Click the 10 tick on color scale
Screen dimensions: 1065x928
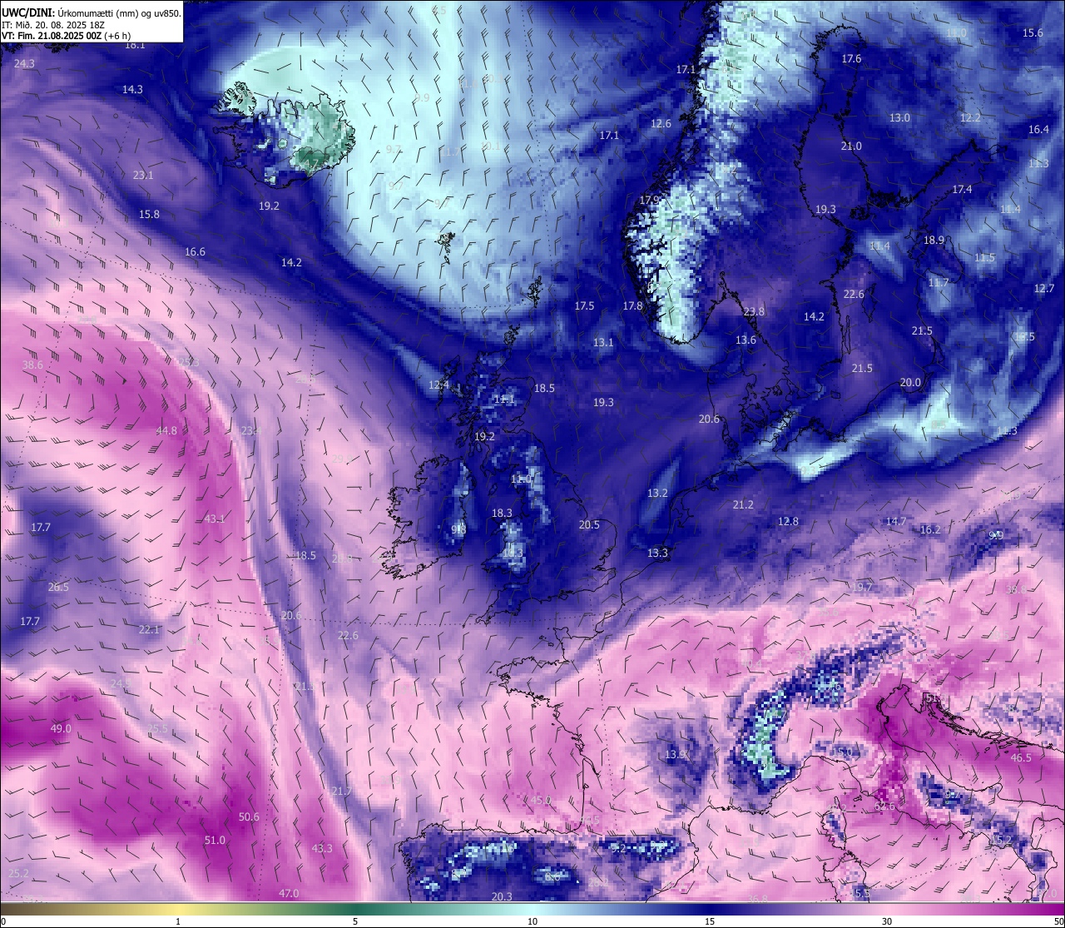(532, 921)
